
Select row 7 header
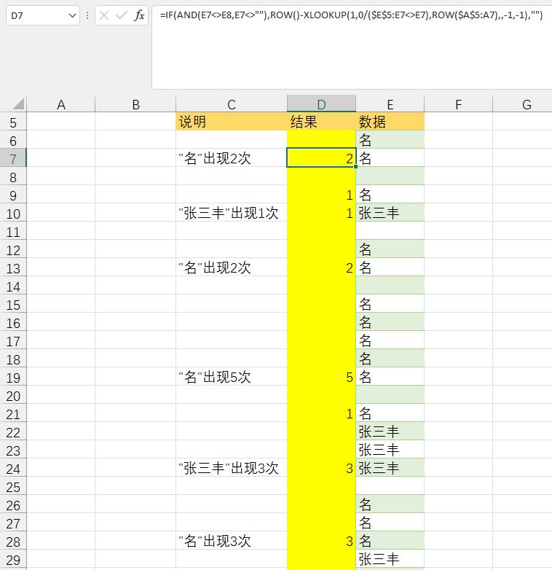coord(13,158)
